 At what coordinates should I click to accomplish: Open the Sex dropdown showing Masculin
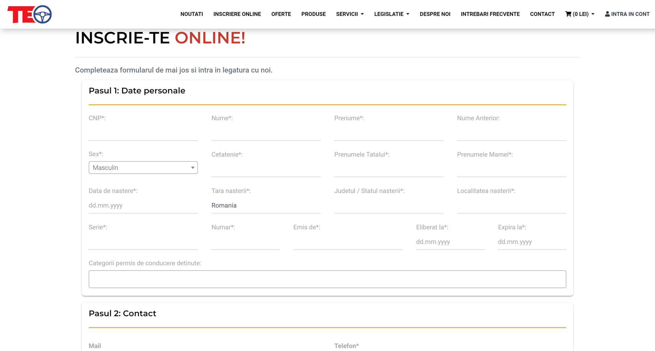tap(143, 167)
